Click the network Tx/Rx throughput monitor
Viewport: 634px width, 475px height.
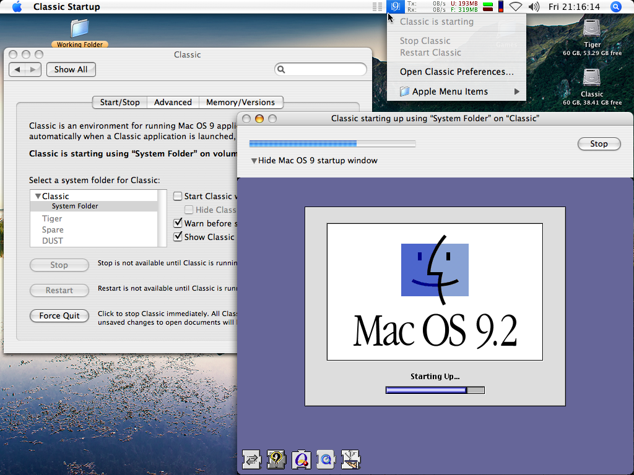(x=426, y=6)
